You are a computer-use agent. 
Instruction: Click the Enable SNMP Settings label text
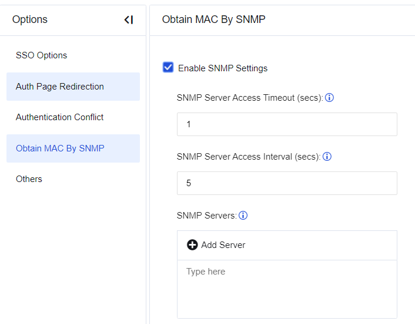click(223, 68)
